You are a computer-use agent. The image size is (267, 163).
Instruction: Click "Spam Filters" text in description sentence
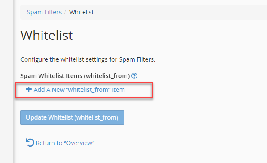(x=137, y=59)
